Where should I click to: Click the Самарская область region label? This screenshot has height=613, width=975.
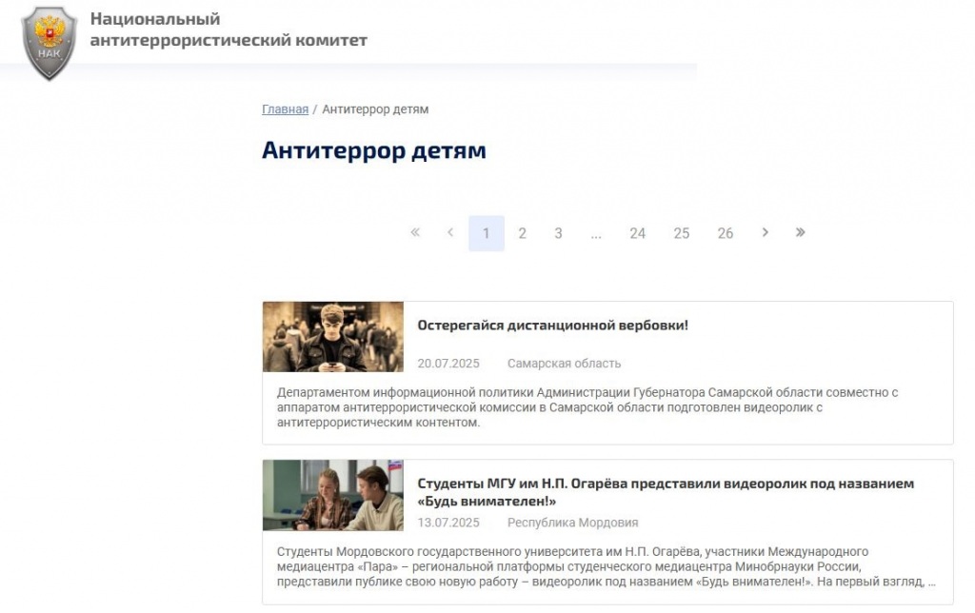(564, 364)
